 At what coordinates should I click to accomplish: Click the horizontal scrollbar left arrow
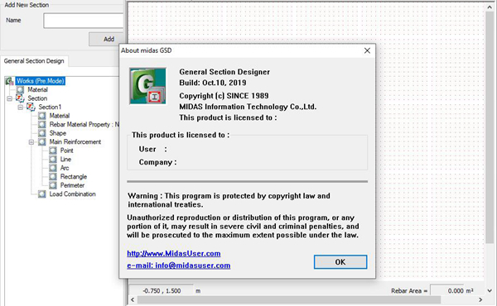133,299
